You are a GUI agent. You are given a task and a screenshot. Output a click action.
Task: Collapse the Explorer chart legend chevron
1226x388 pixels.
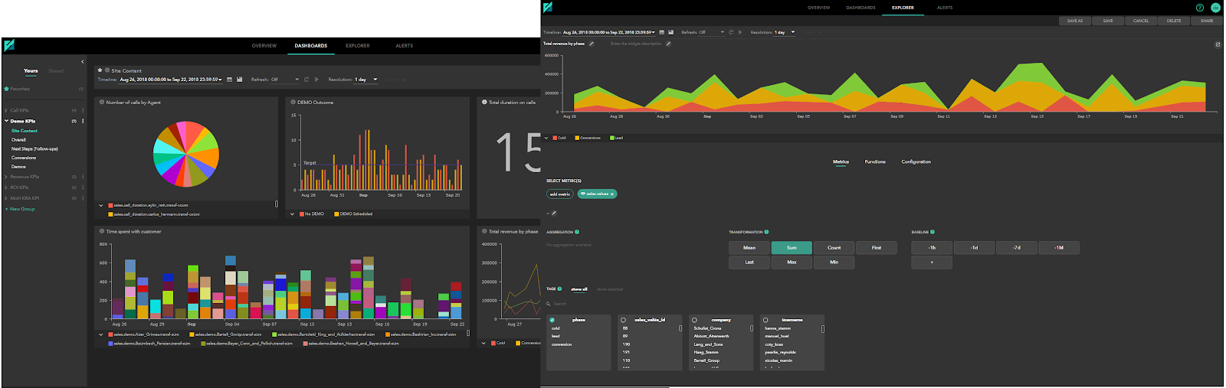[546, 138]
